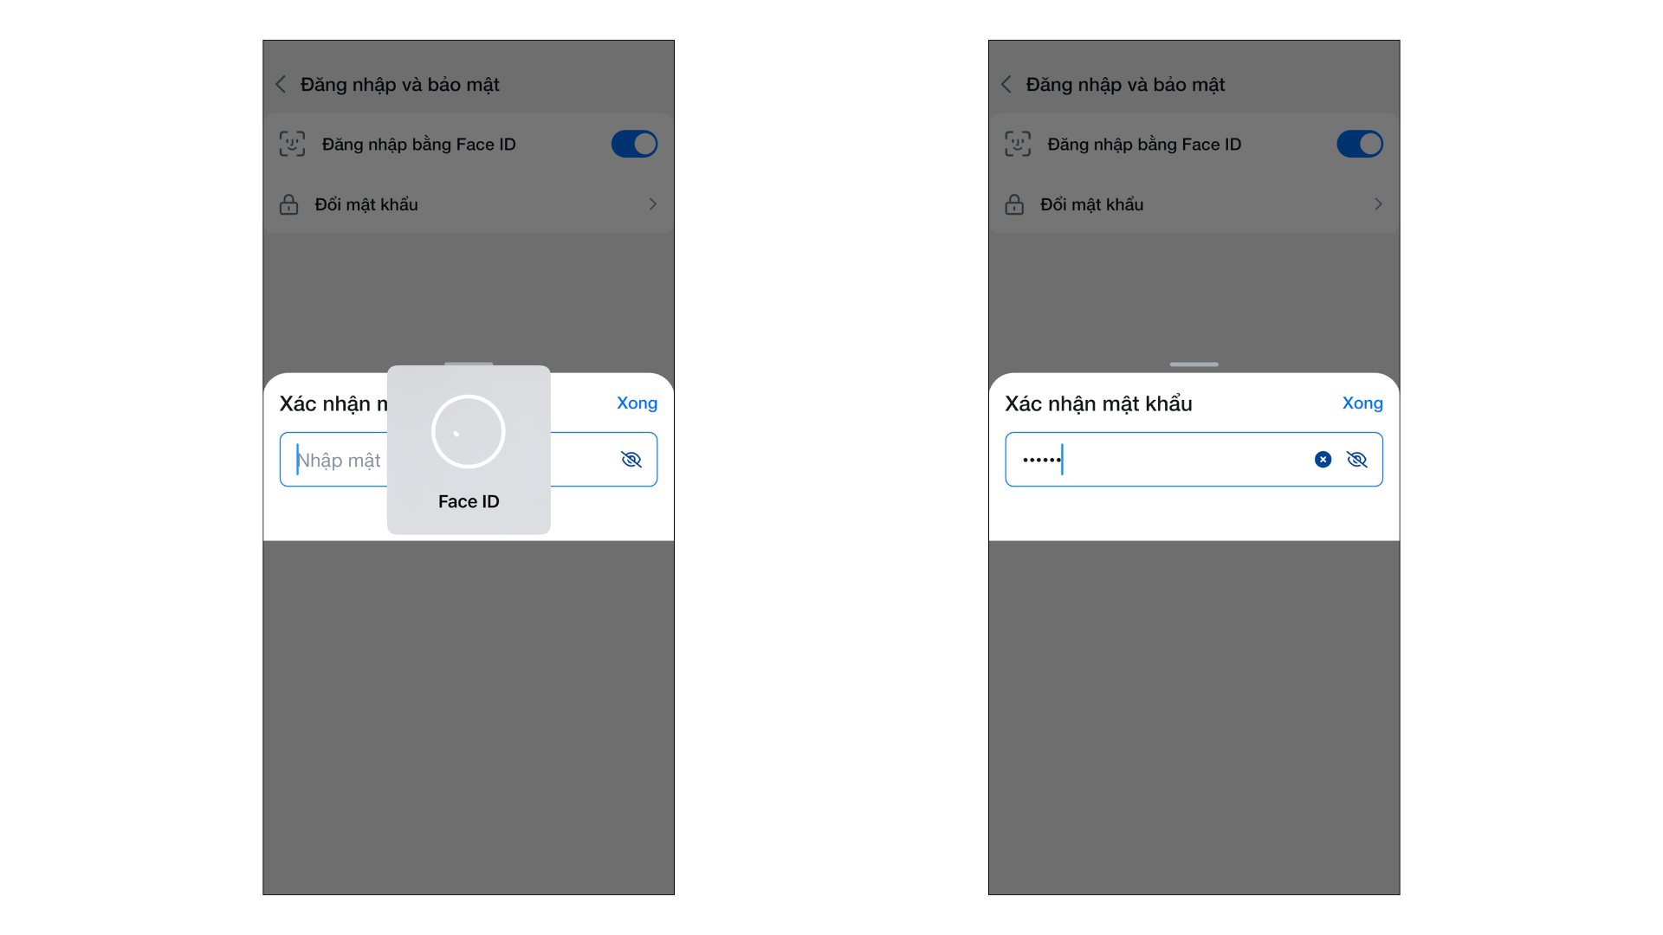The width and height of the screenshot is (1663, 935).
Task: Show password using eye icon on left screen
Action: point(631,460)
